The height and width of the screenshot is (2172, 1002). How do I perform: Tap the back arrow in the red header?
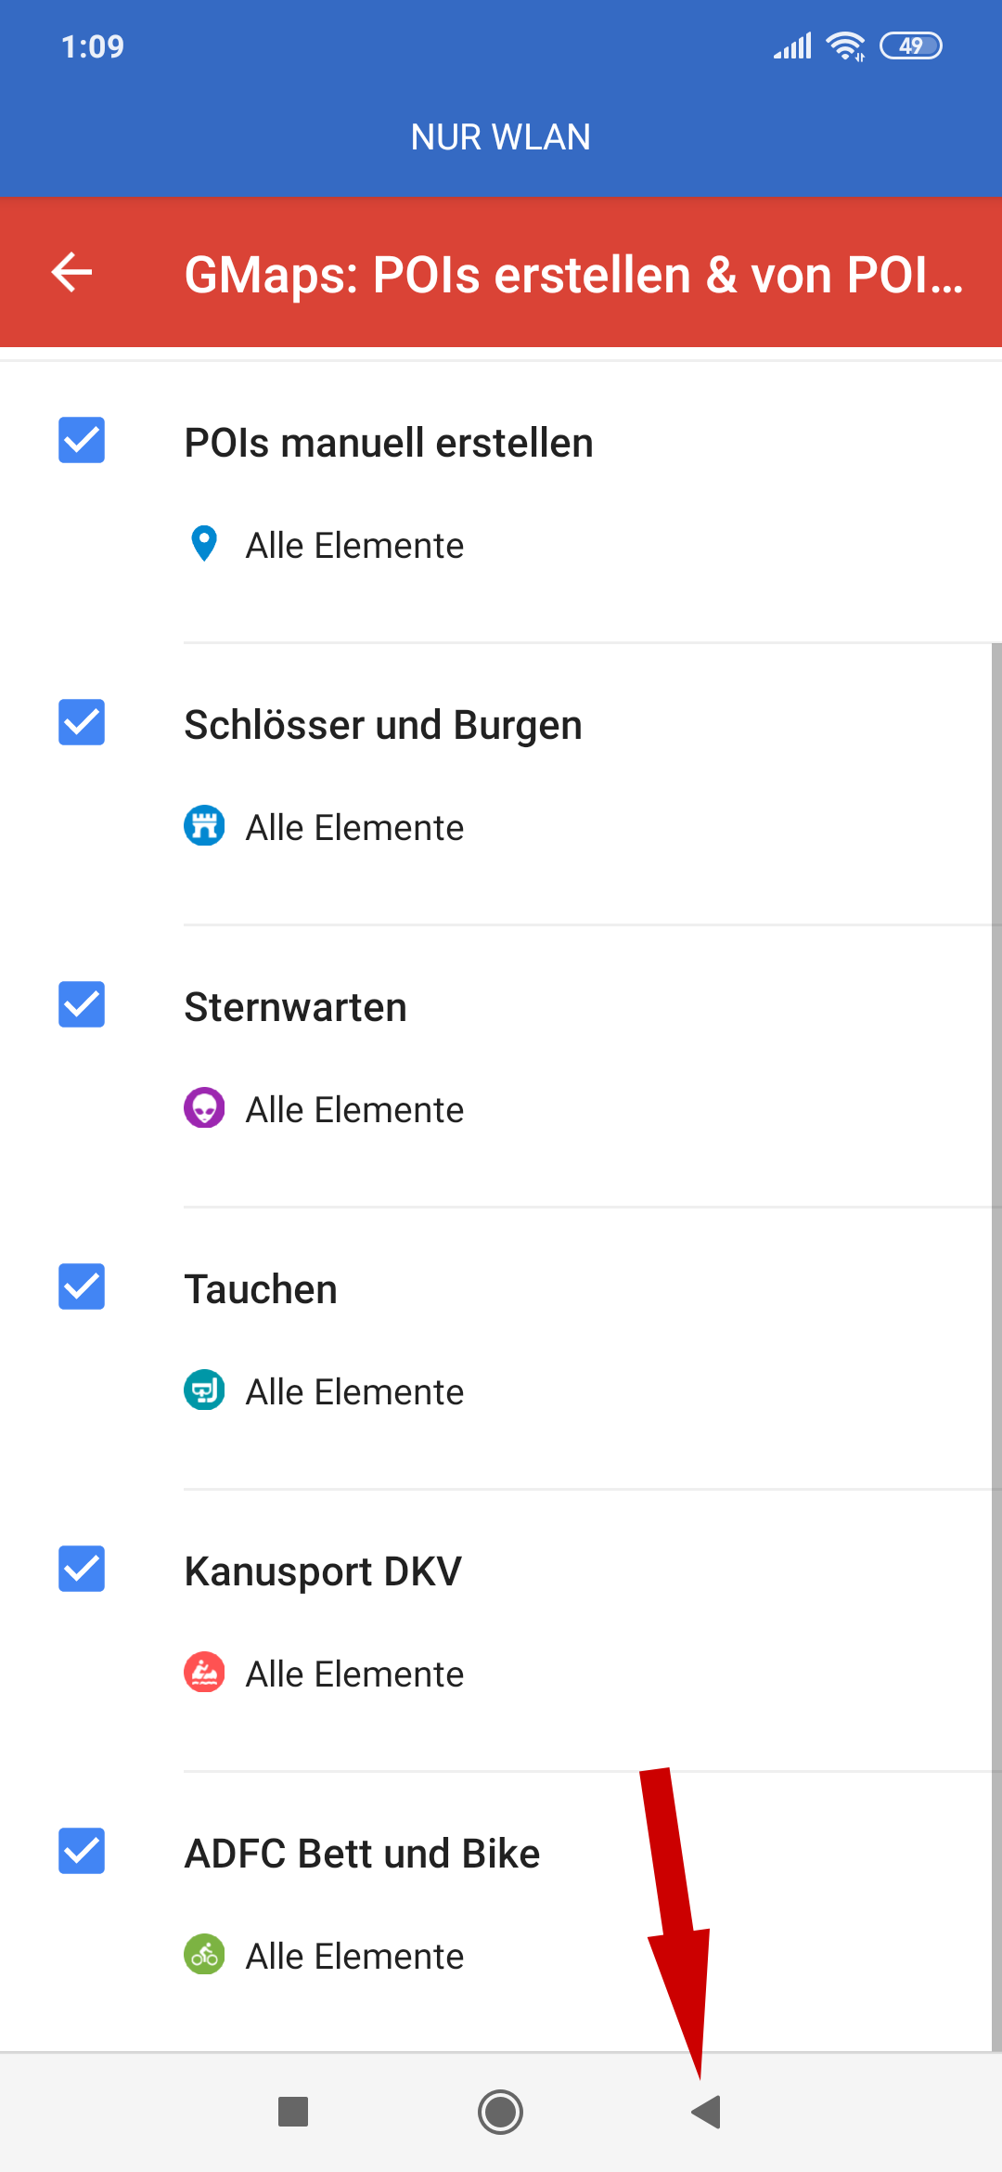[x=71, y=273]
